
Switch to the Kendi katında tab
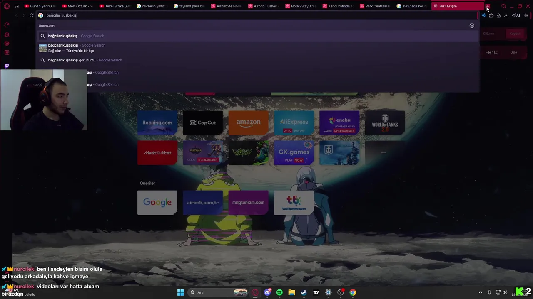click(339, 6)
